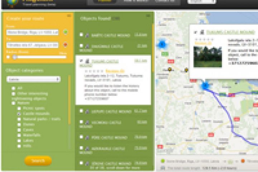
Task: Tick the Hills checkbox at list bottom
Action: (19, 146)
